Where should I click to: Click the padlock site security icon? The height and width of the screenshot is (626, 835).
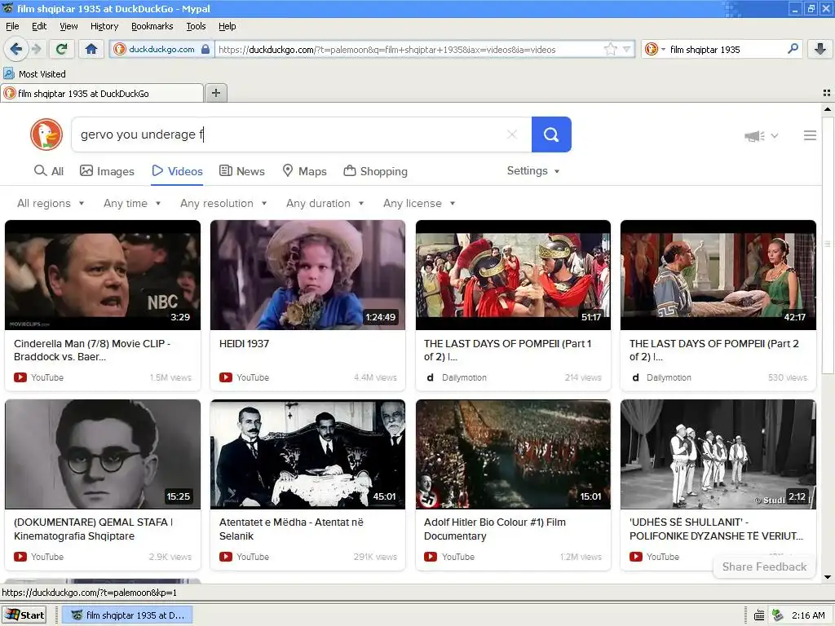pos(205,49)
